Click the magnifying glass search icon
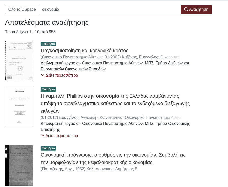This screenshot has height=187, width=228. 186,9
